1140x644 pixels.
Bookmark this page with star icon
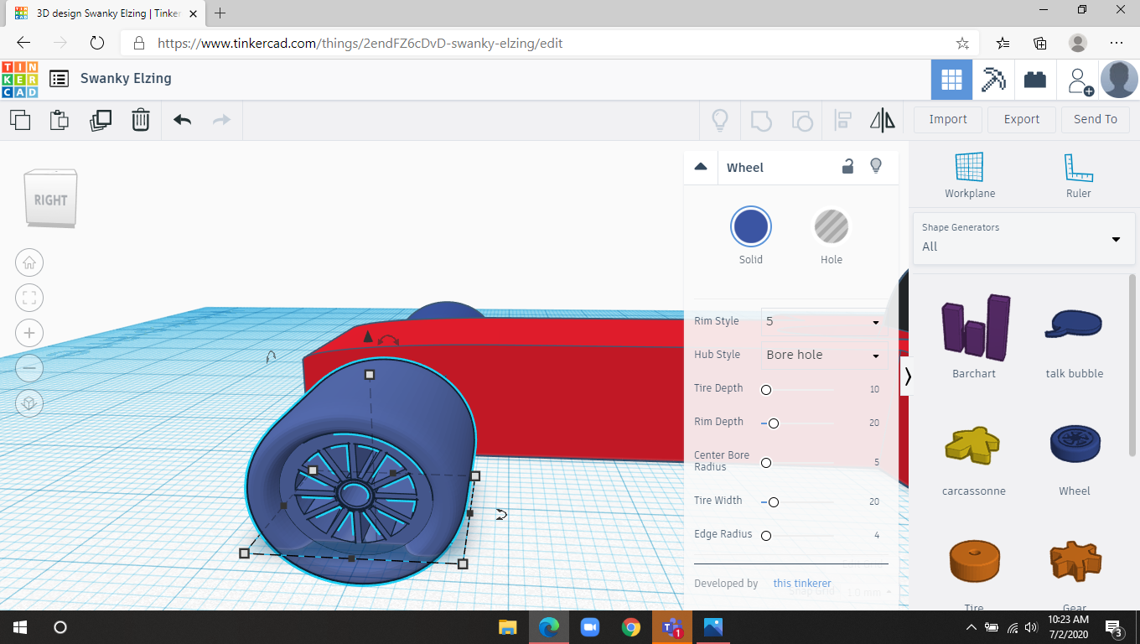click(x=962, y=43)
